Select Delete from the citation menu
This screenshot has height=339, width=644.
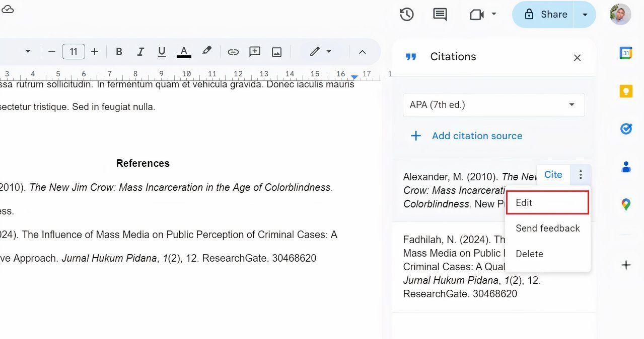[x=529, y=254]
